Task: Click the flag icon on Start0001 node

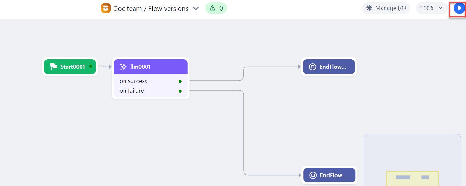Action: point(54,67)
